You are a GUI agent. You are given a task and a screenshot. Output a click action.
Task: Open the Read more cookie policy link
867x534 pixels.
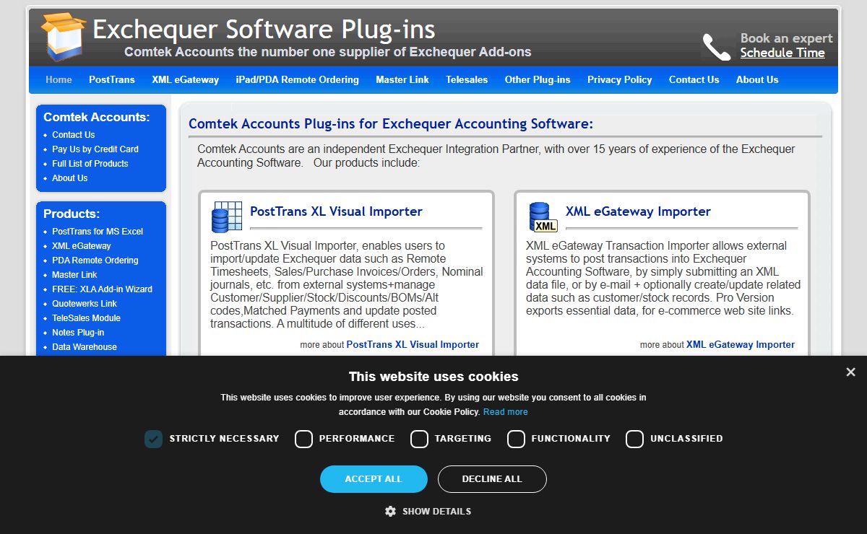[x=505, y=412]
